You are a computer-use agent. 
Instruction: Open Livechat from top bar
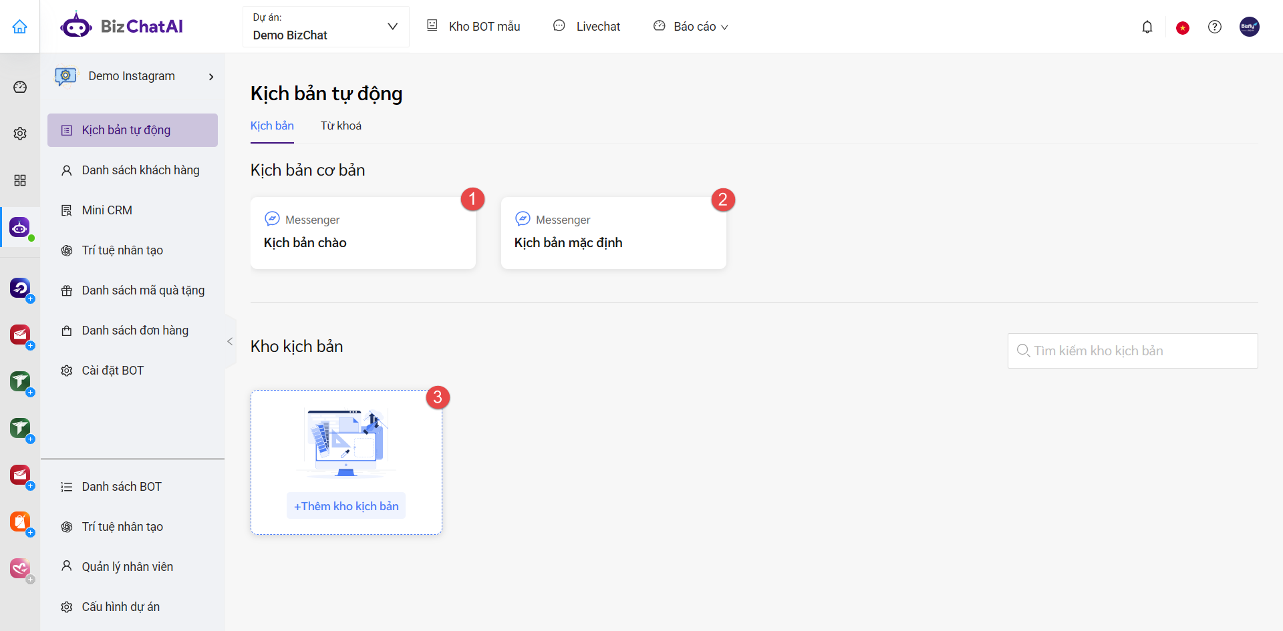(x=587, y=27)
